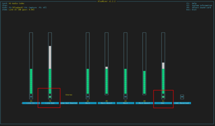Switch to F4 Capture view
This screenshot has width=215, height=126.
[30, 8]
